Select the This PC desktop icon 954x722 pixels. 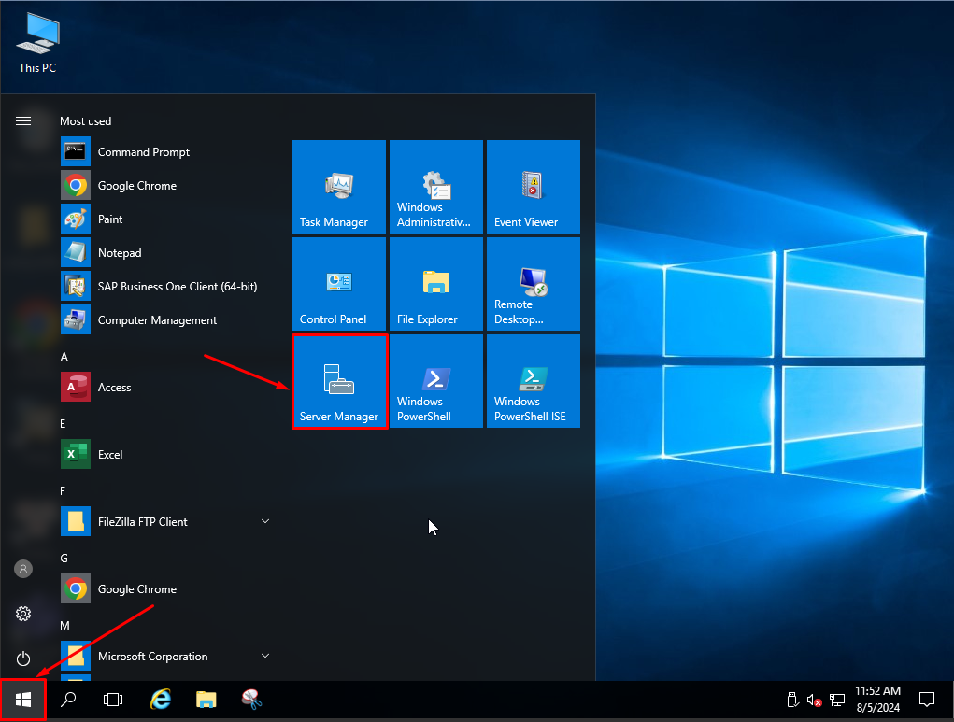(37, 43)
